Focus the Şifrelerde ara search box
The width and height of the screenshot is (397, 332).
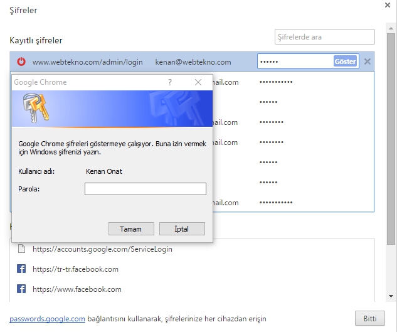(325, 37)
